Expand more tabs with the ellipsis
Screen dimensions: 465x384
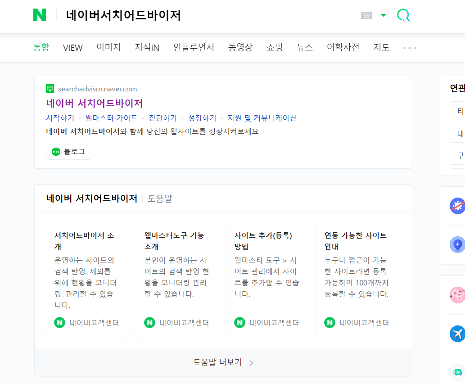[410, 48]
